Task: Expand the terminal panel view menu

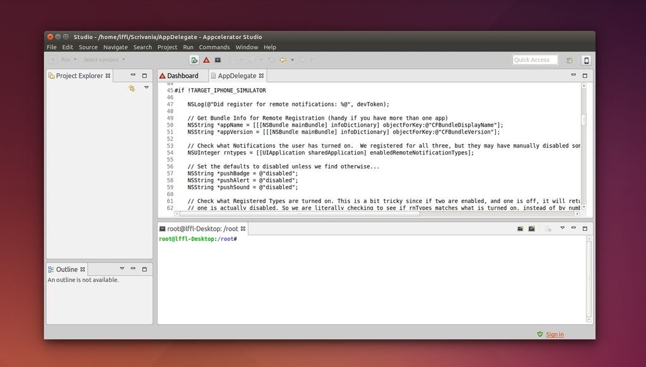Action: [x=562, y=228]
